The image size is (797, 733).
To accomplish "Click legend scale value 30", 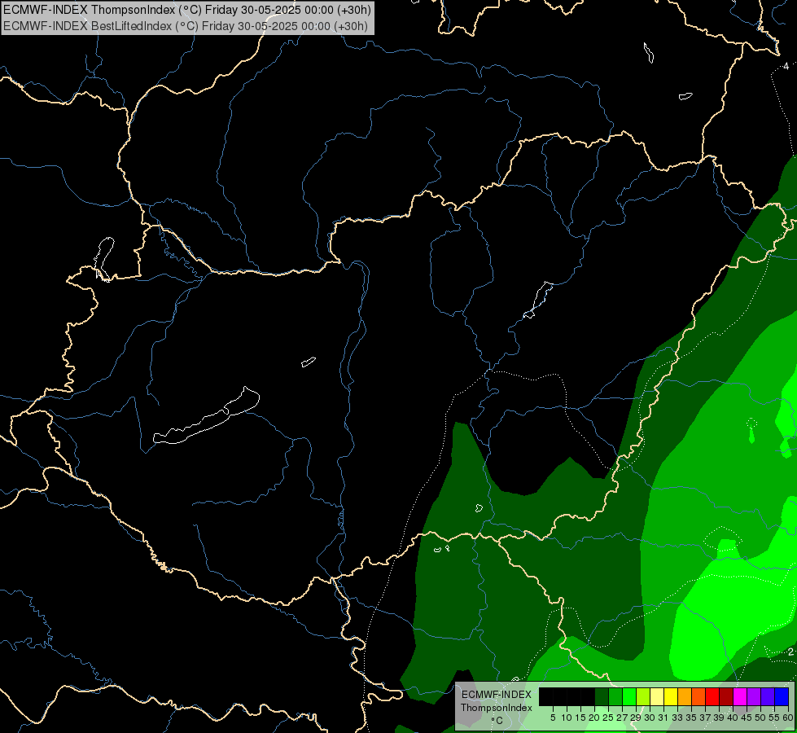I will click(x=650, y=718).
